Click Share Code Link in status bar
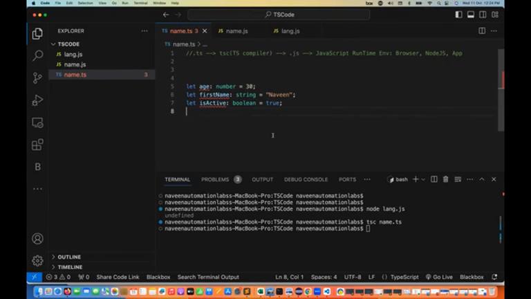Viewport: 531px width, 299px height. (118, 277)
